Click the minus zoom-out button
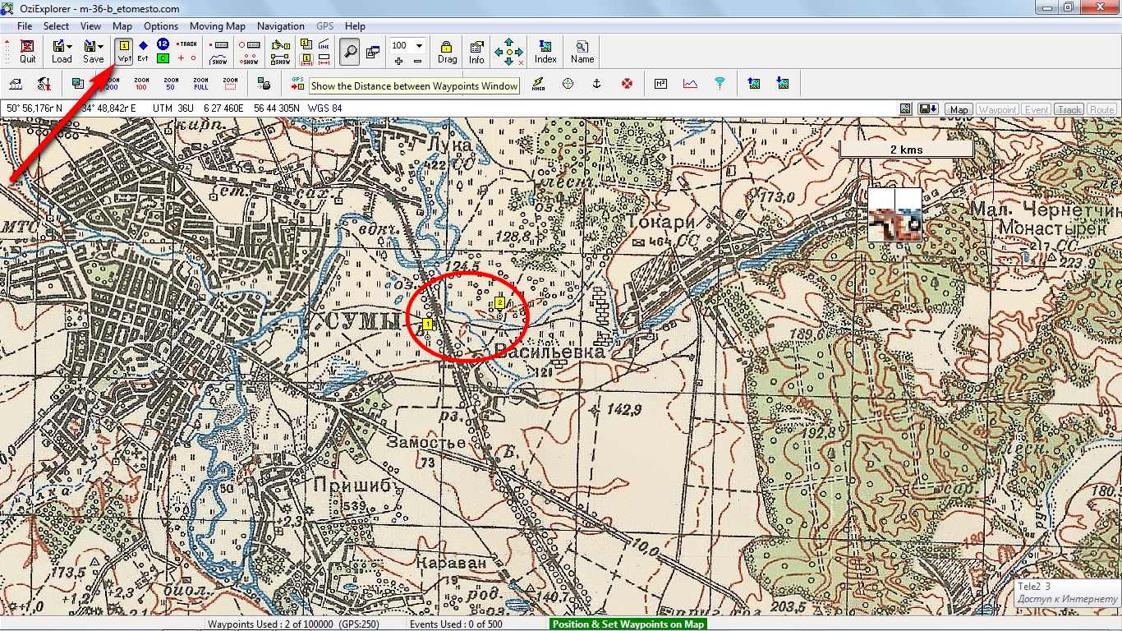 417,60
